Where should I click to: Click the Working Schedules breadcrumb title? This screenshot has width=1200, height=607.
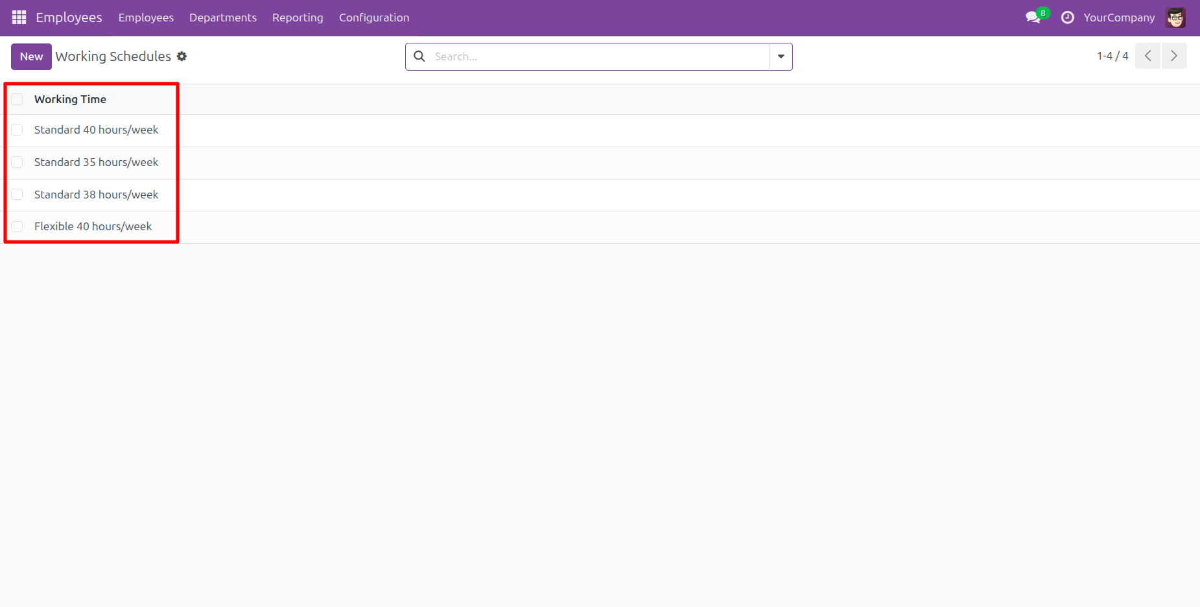coord(113,56)
